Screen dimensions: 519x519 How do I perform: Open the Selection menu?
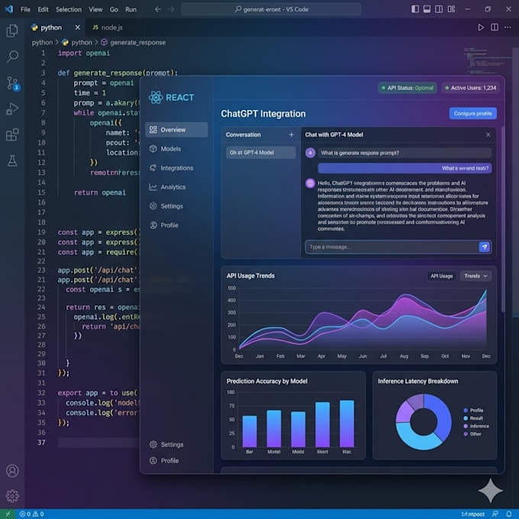(69, 9)
